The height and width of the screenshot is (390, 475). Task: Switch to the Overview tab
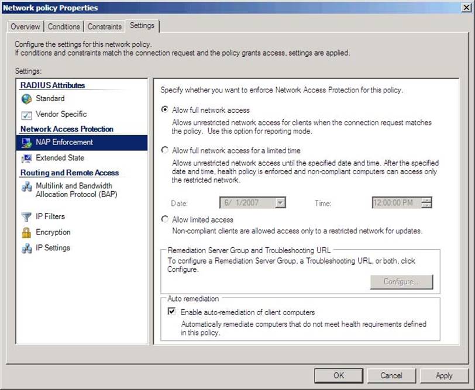tap(25, 26)
